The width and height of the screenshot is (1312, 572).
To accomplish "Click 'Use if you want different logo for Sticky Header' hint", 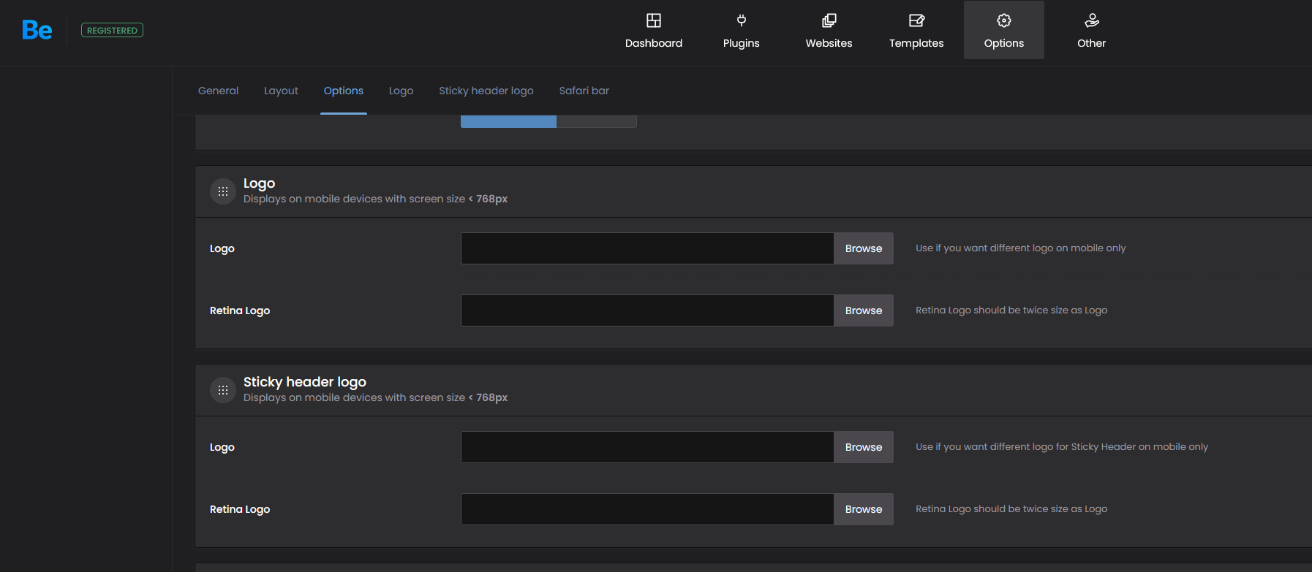I will click(x=1062, y=447).
